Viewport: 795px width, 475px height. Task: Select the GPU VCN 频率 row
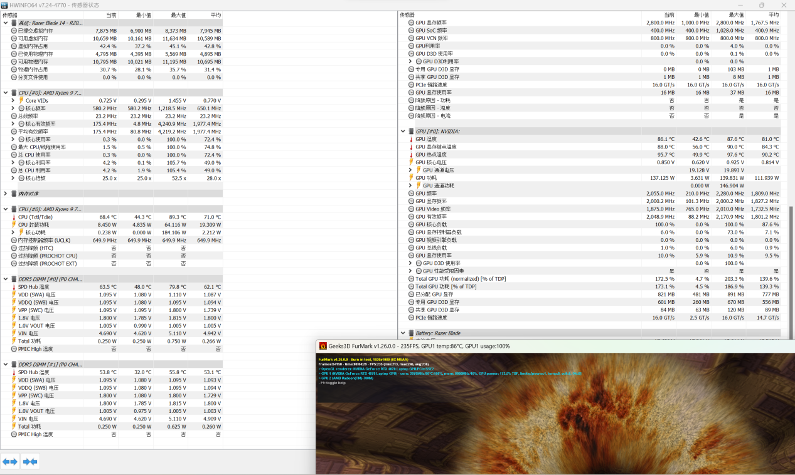pos(590,38)
